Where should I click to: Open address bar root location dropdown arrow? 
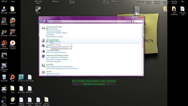[x=51, y=21]
